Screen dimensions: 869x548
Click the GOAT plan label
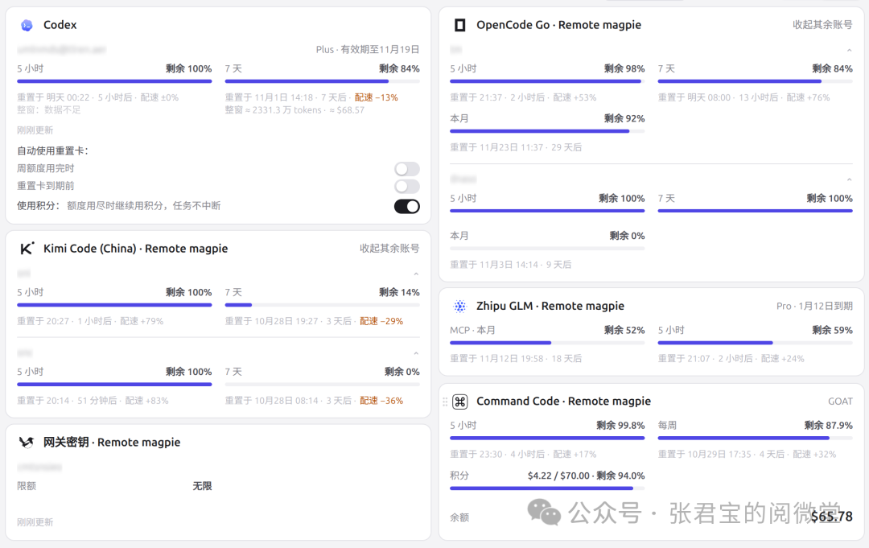click(x=840, y=402)
